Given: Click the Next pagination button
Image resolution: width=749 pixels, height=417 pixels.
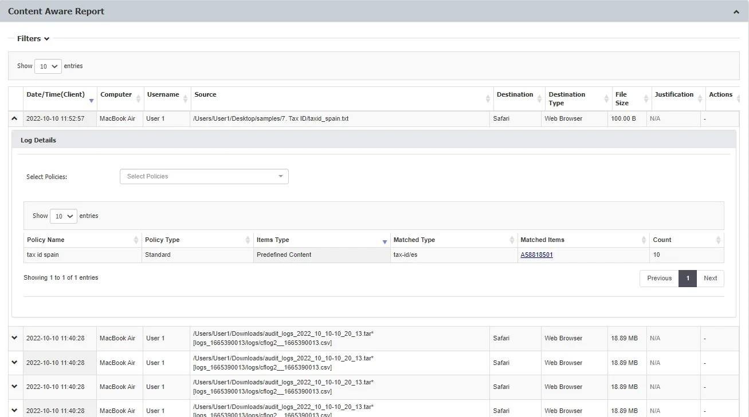Looking at the screenshot, I should pyautogui.click(x=710, y=278).
